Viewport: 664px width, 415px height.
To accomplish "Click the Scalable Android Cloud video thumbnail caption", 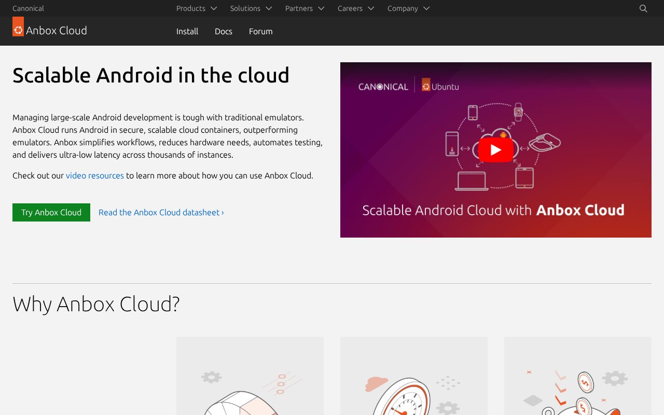I will 493,210.
